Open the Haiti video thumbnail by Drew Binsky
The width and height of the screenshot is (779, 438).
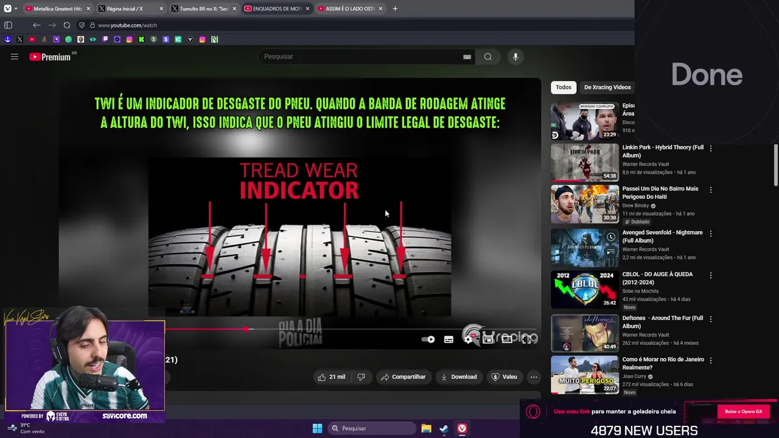584,204
